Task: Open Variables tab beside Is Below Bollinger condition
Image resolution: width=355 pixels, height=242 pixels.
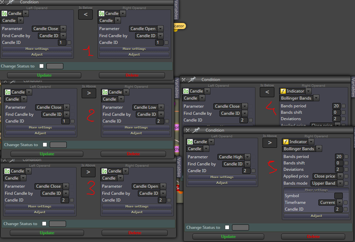Action: coord(353,87)
